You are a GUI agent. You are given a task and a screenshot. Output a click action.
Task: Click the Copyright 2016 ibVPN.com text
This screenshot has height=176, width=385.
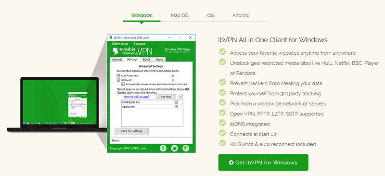pos(128,148)
